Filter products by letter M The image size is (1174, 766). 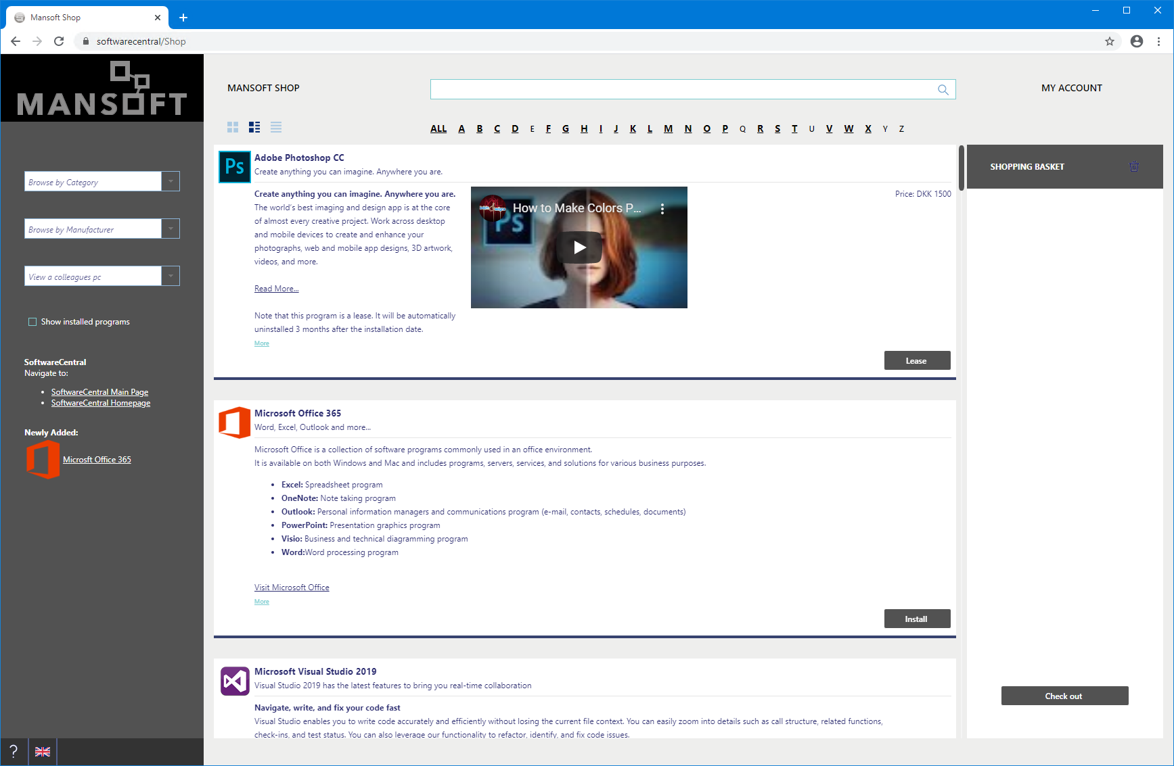pos(668,128)
